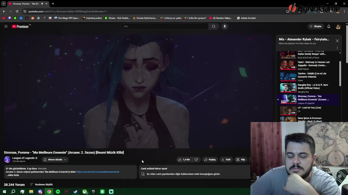Mute the tab via speaker icon
This screenshot has height=195, width=348.
(42, 4)
